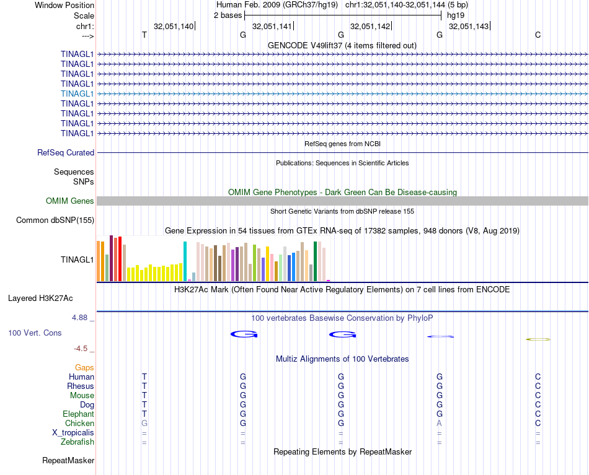This screenshot has width=589, height=475.
Task: Click the Layered H3K27Ac track label
Action: click(x=40, y=299)
